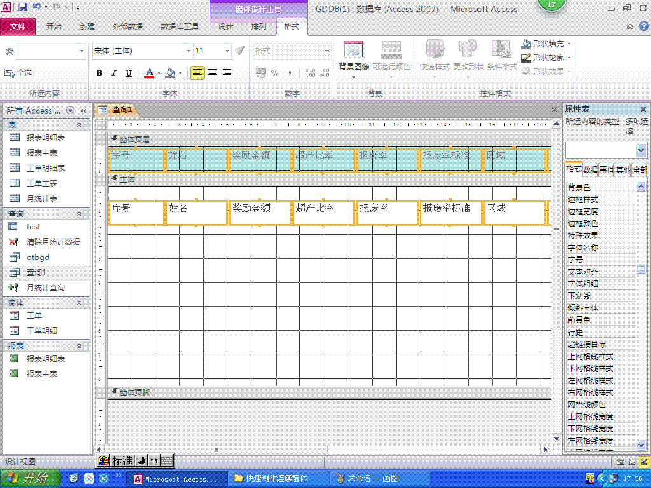Collapse the 查询 group in navigation pane
Image resolution: width=651 pixels, height=488 pixels.
(79, 214)
